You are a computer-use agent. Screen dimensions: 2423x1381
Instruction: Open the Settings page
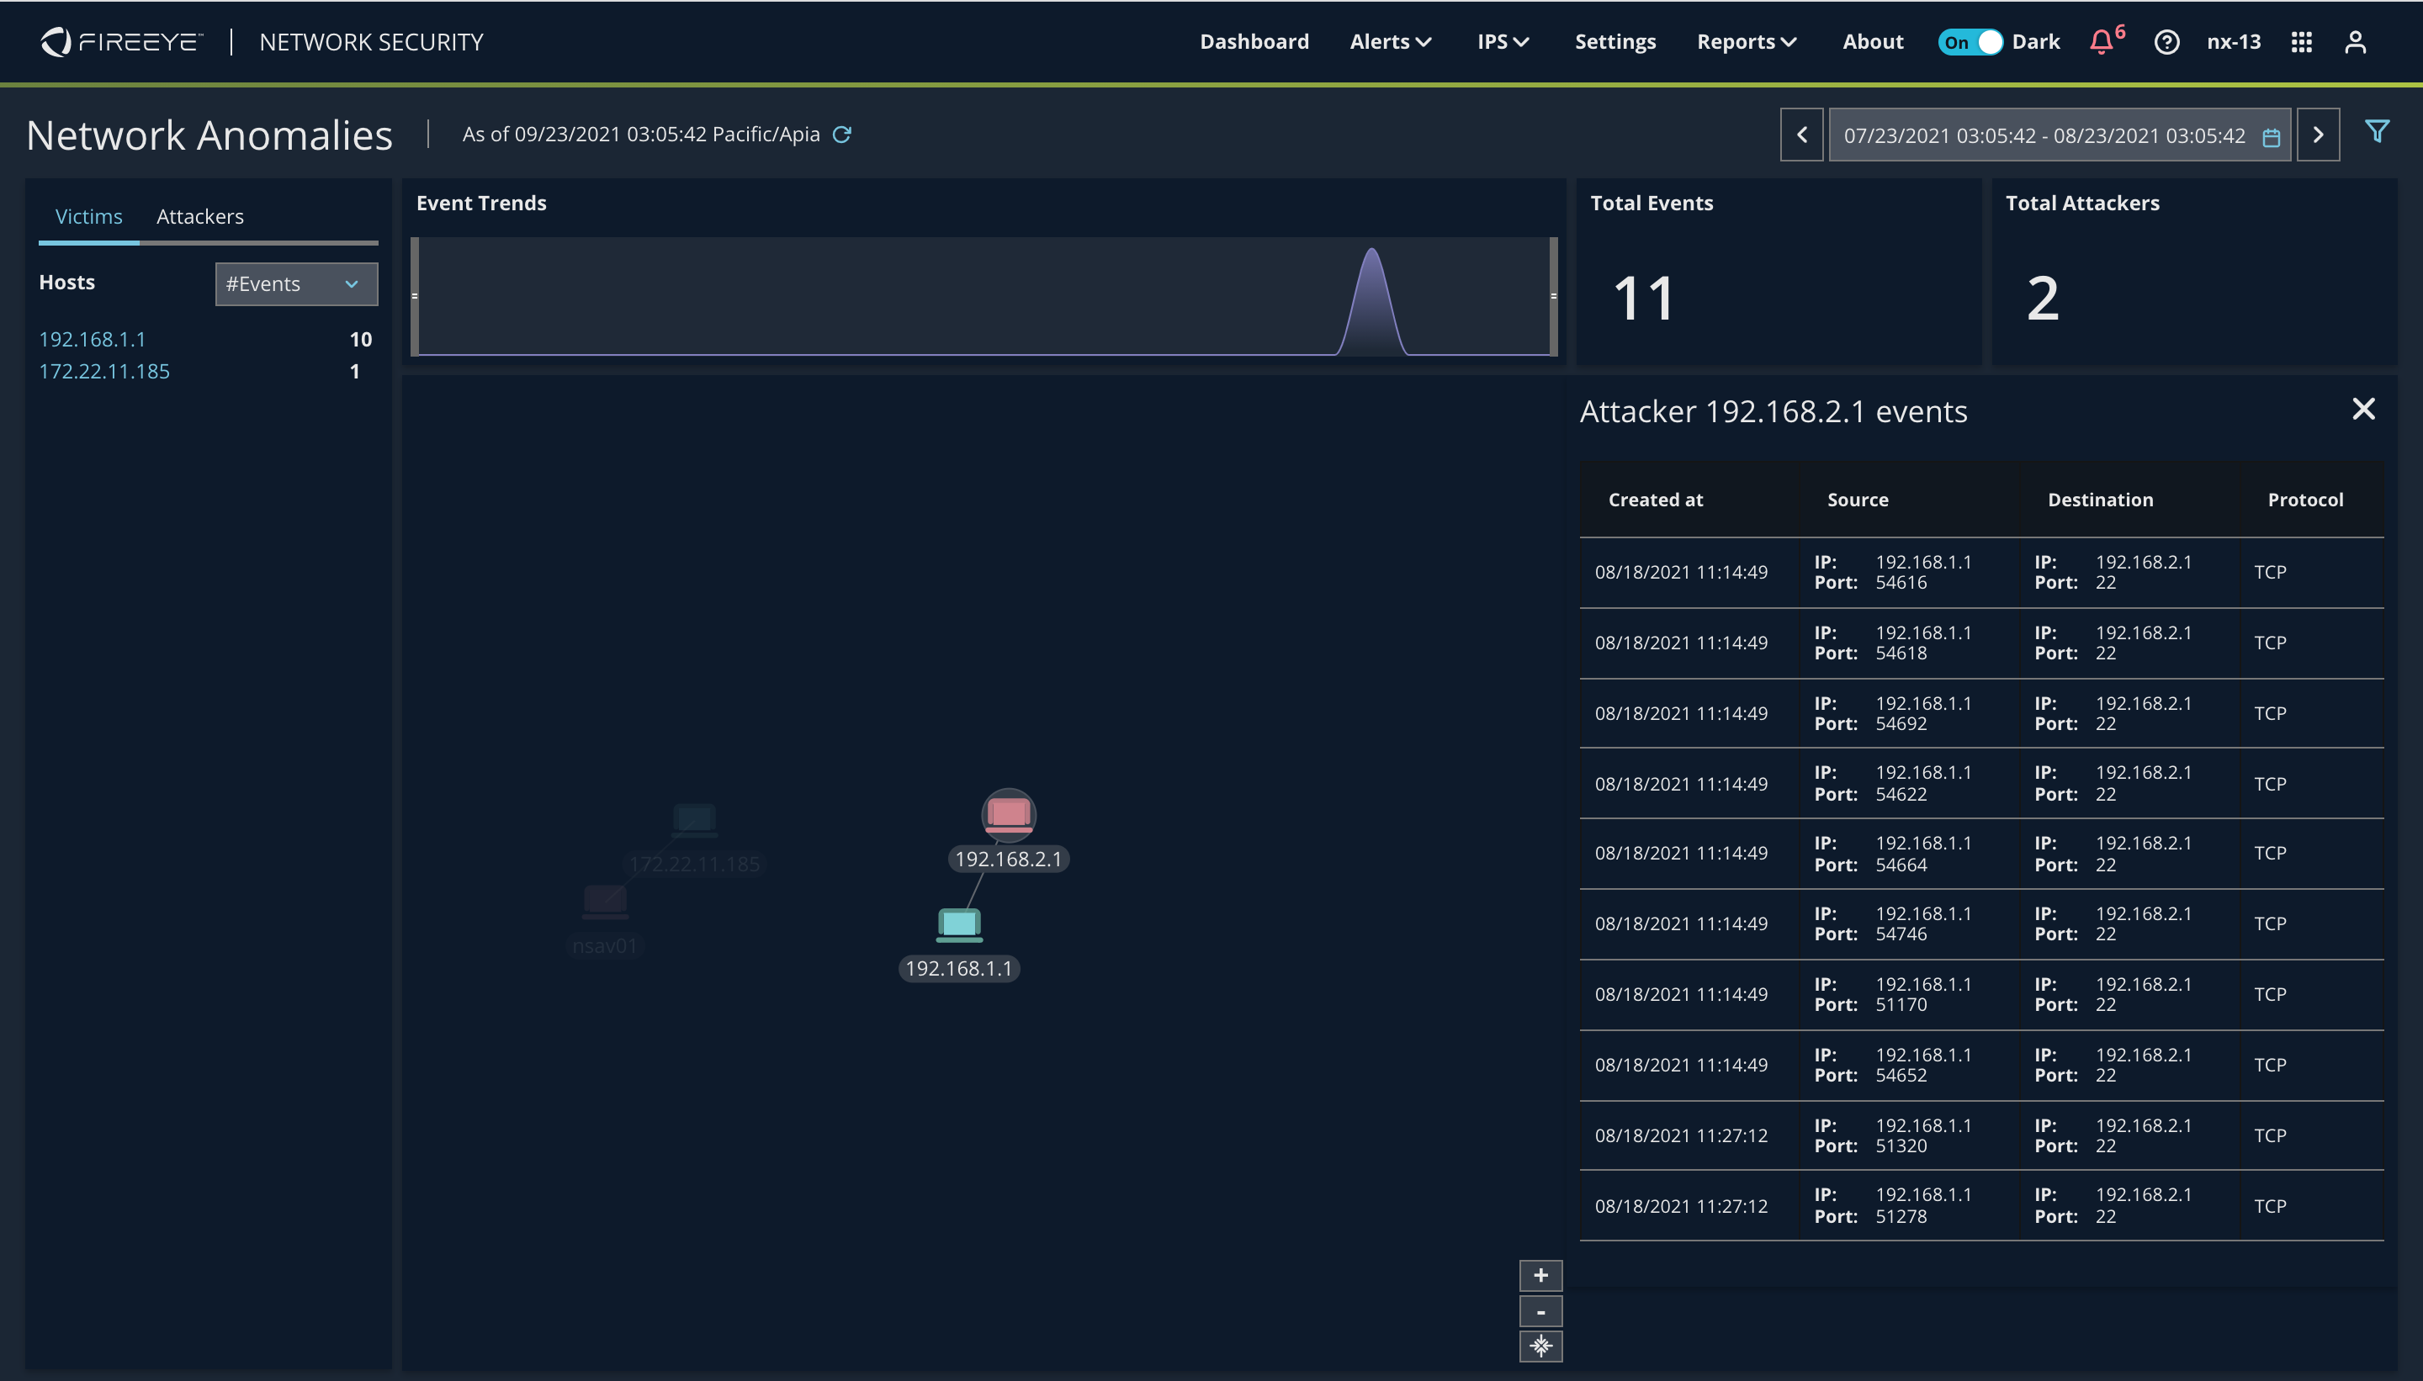(x=1614, y=42)
